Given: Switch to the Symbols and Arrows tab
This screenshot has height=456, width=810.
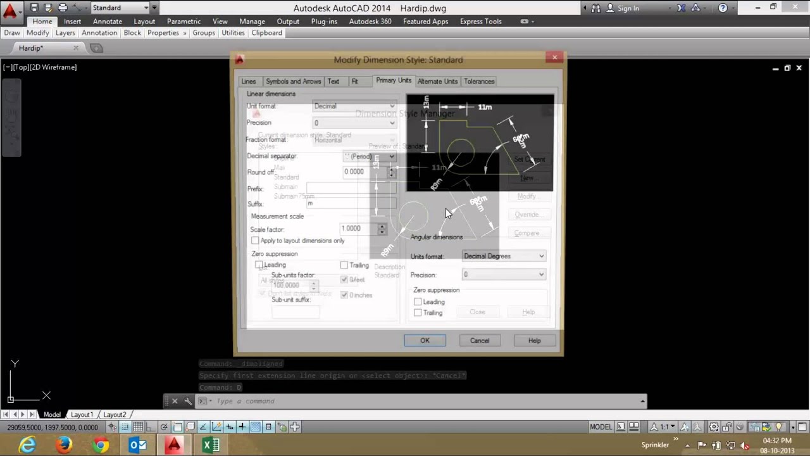Looking at the screenshot, I should point(293,82).
